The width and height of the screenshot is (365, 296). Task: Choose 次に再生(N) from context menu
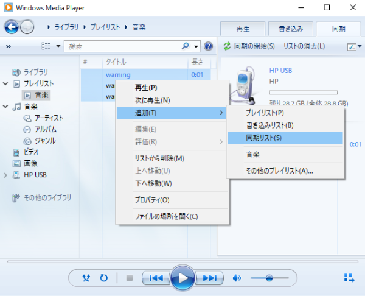172,100
